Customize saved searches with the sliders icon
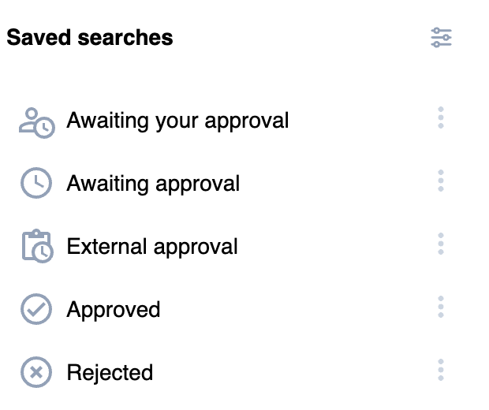 click(441, 37)
